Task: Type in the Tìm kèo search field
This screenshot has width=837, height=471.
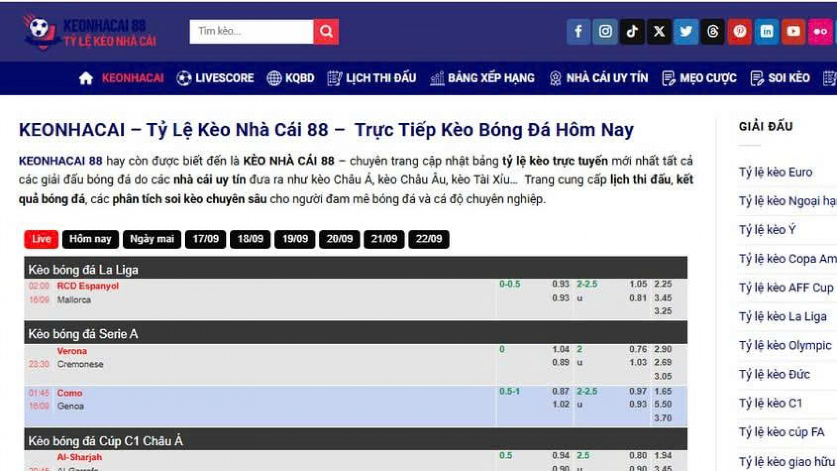Action: [251, 31]
